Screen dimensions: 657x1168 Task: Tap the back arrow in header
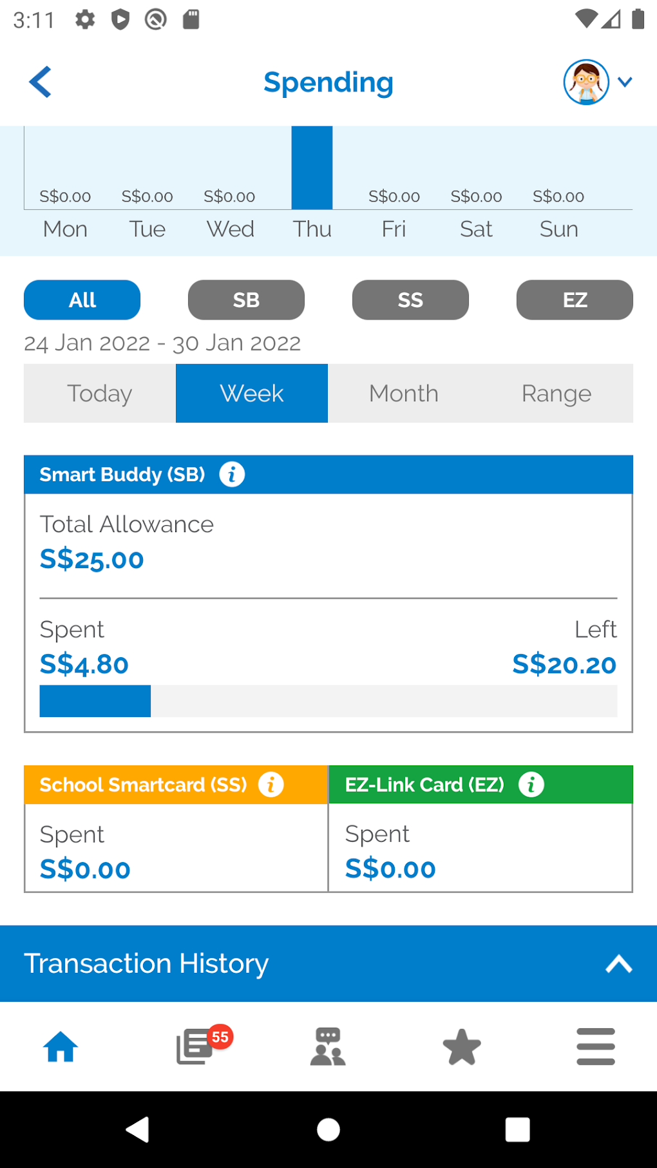(40, 82)
